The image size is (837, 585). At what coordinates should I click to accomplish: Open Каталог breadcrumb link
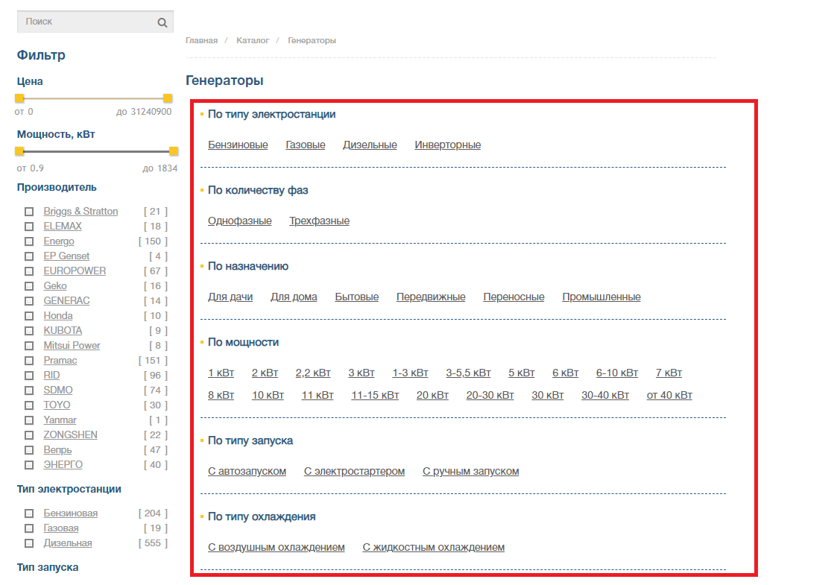point(253,40)
